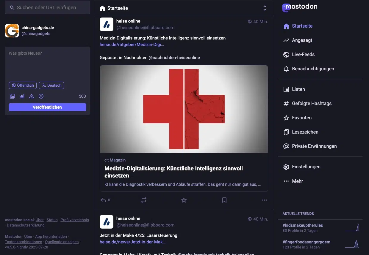Click '40 Min.' timestamp on Medizin post
This screenshot has height=255, width=369.
click(x=261, y=22)
